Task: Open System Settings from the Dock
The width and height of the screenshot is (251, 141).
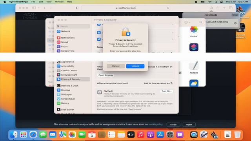Action: pos(170,135)
